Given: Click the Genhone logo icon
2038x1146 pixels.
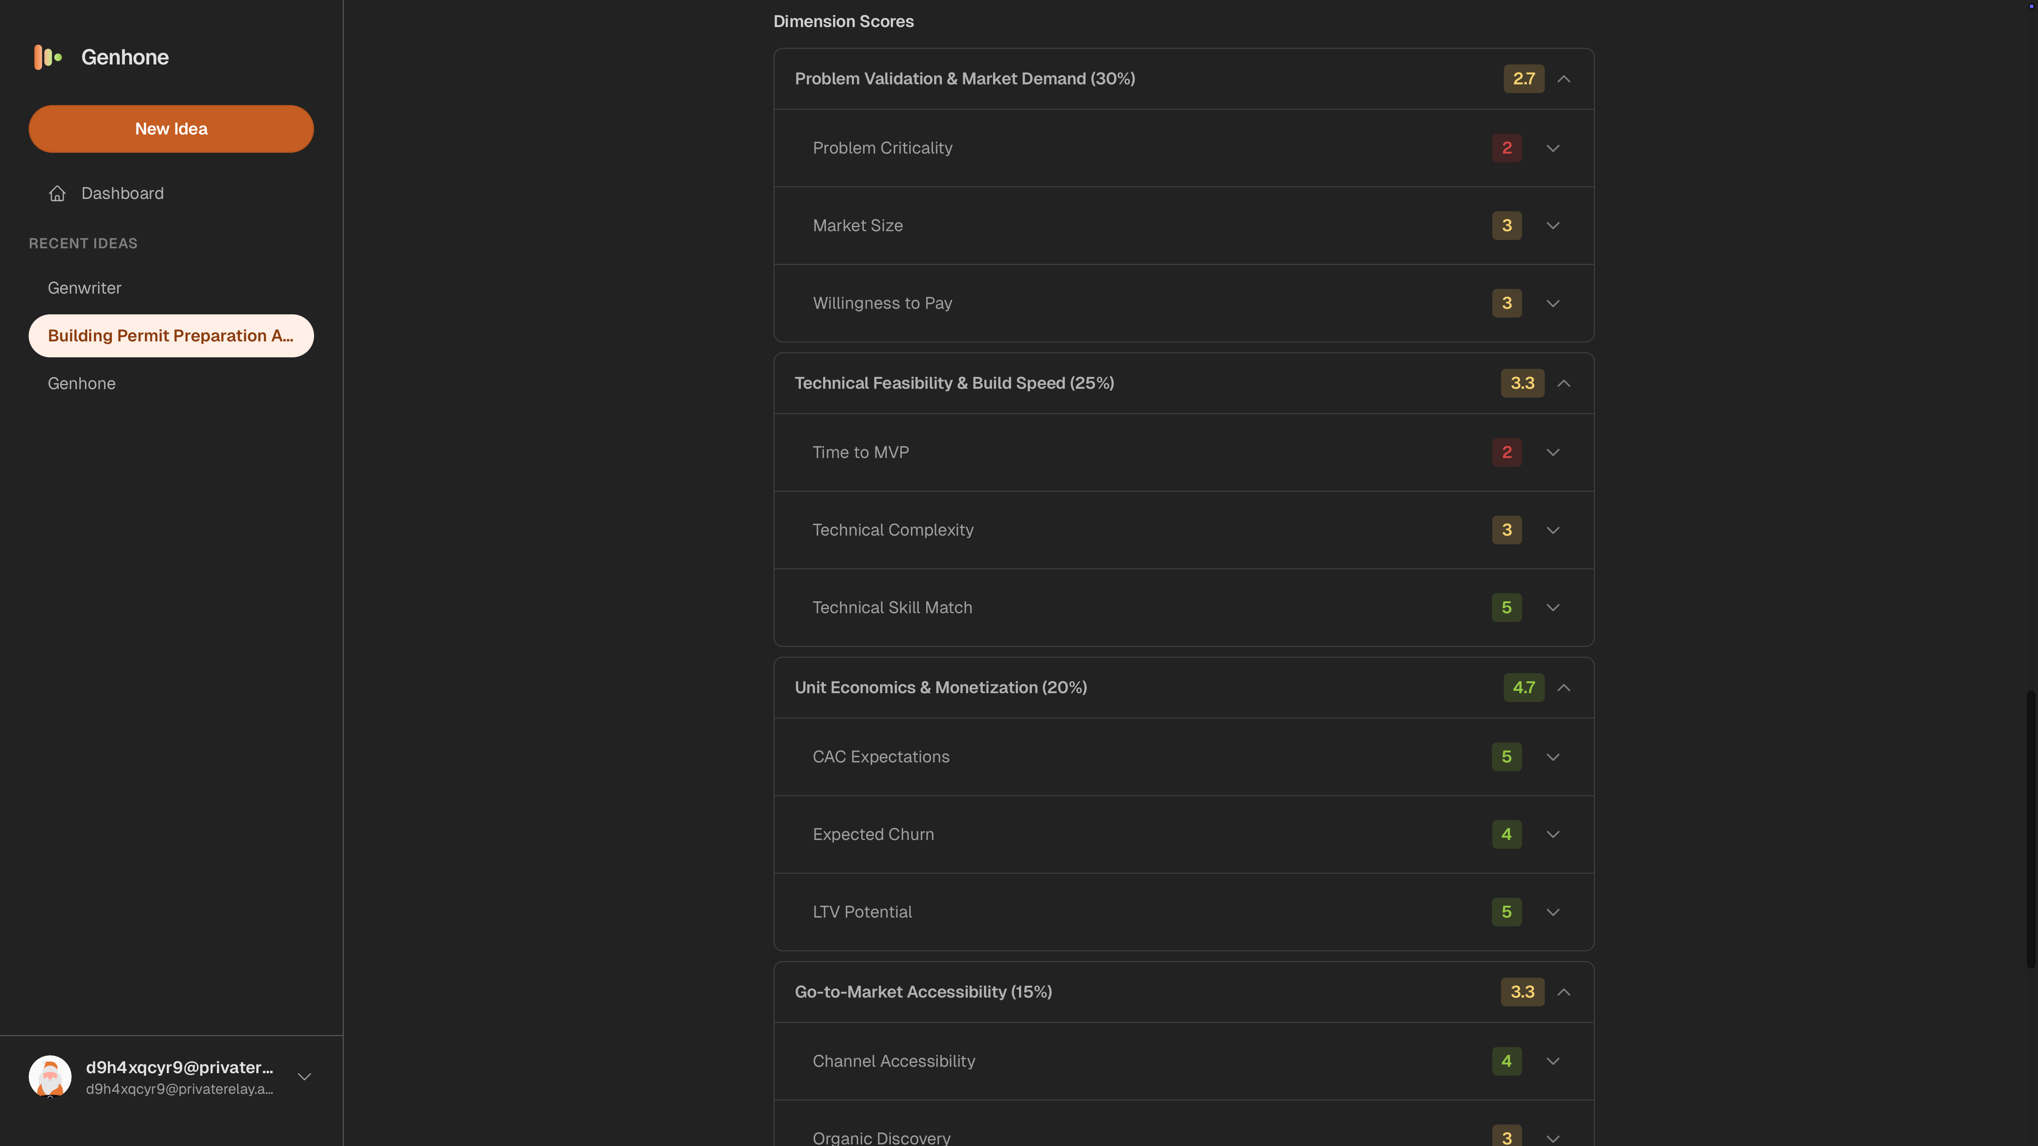Looking at the screenshot, I should click(x=48, y=57).
